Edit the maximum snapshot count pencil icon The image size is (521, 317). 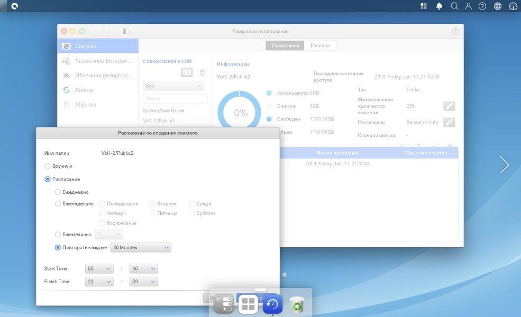click(449, 106)
